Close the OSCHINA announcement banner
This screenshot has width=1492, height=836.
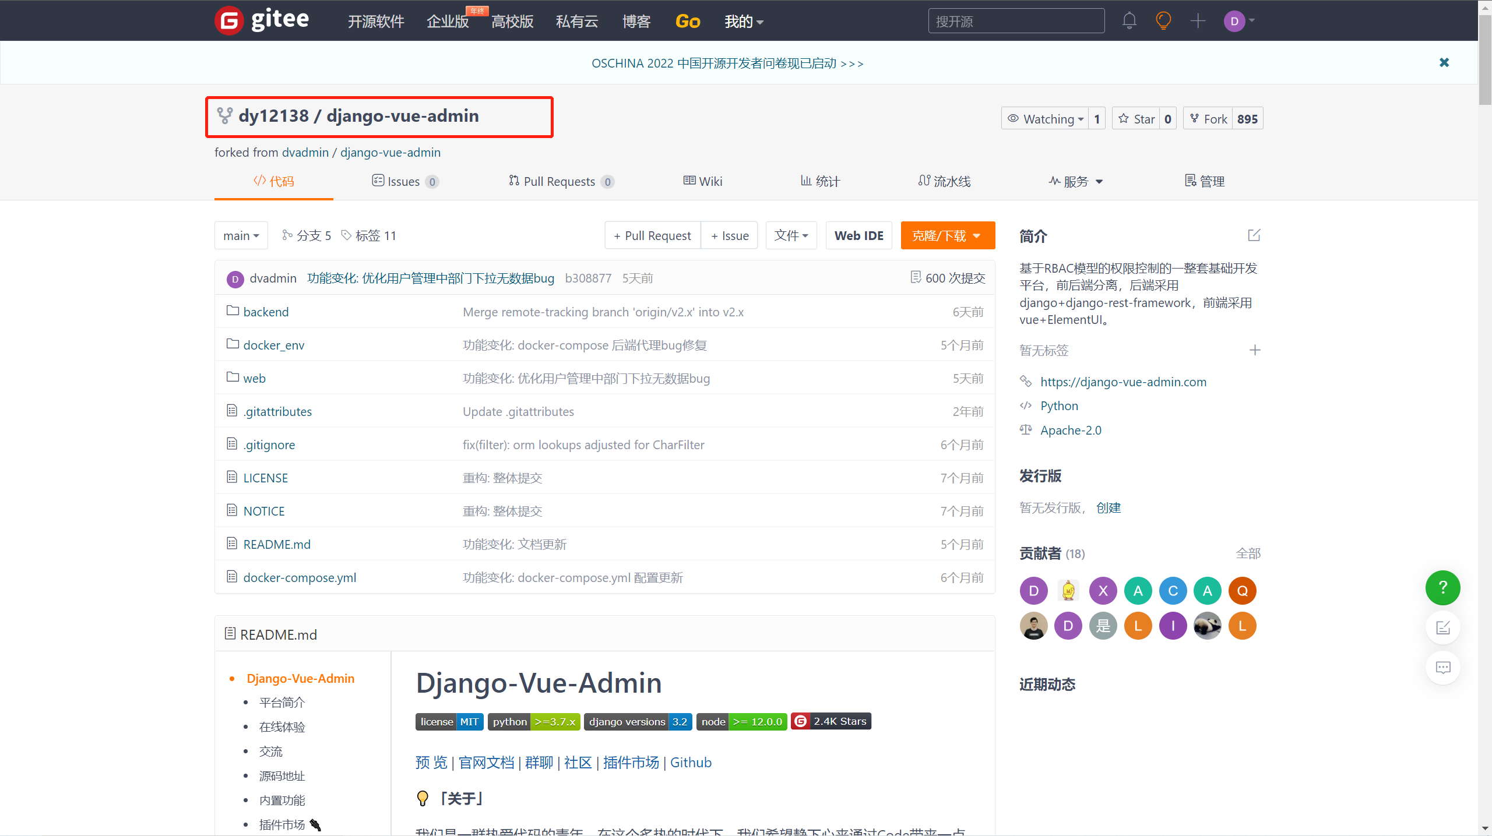pos(1444,62)
